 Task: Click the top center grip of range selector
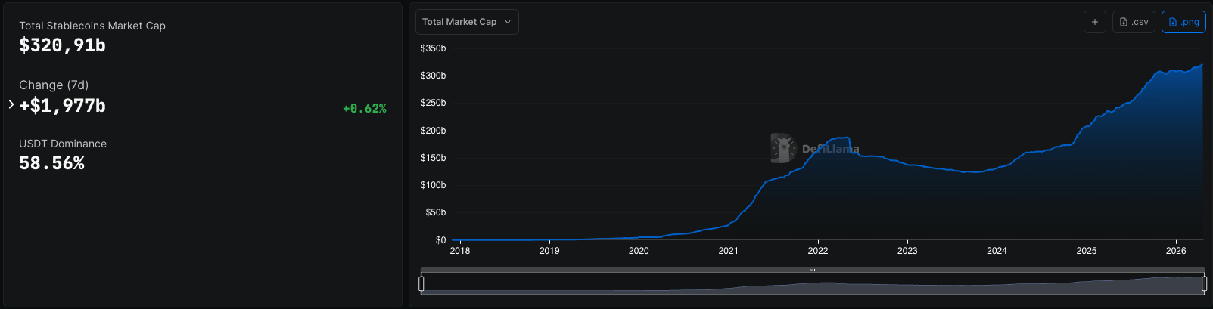click(x=813, y=270)
